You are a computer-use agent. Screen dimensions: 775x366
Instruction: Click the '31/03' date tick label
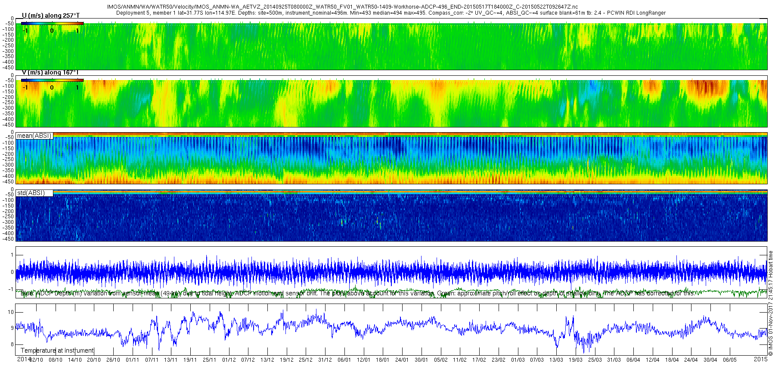click(x=614, y=360)
